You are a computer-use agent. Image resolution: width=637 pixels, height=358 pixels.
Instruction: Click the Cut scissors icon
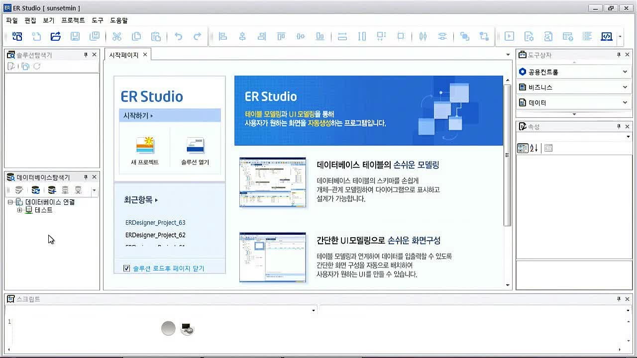click(117, 36)
